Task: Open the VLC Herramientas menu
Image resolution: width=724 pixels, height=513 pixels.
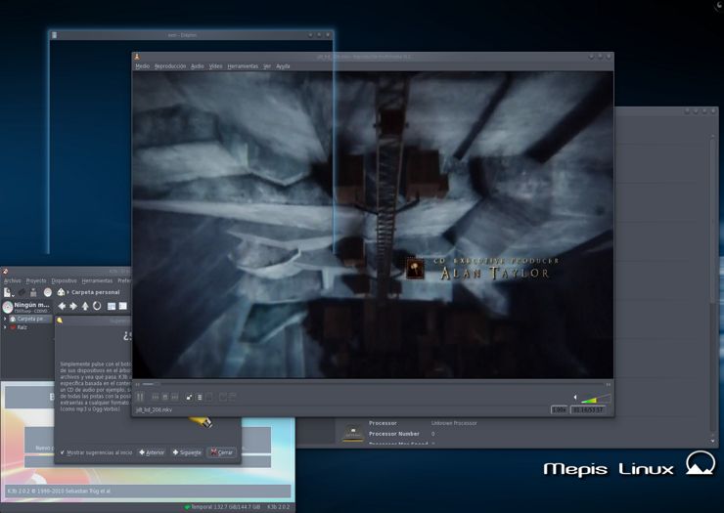Action: click(x=243, y=66)
